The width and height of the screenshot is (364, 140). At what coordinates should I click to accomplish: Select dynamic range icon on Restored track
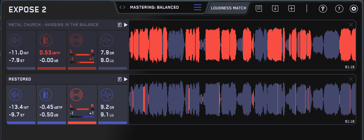point(107,95)
